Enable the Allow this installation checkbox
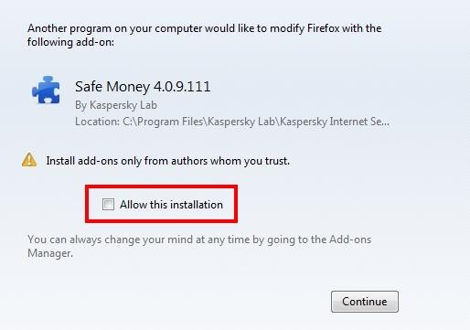Screen dimensions: 470x330 tap(108, 204)
